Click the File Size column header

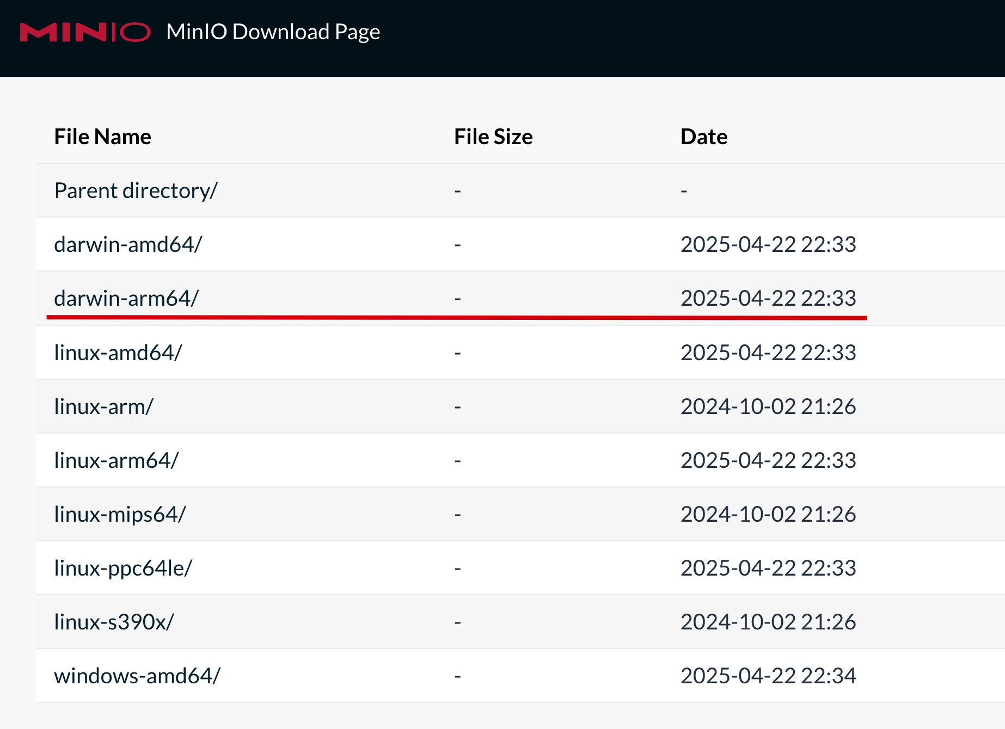[x=493, y=137]
